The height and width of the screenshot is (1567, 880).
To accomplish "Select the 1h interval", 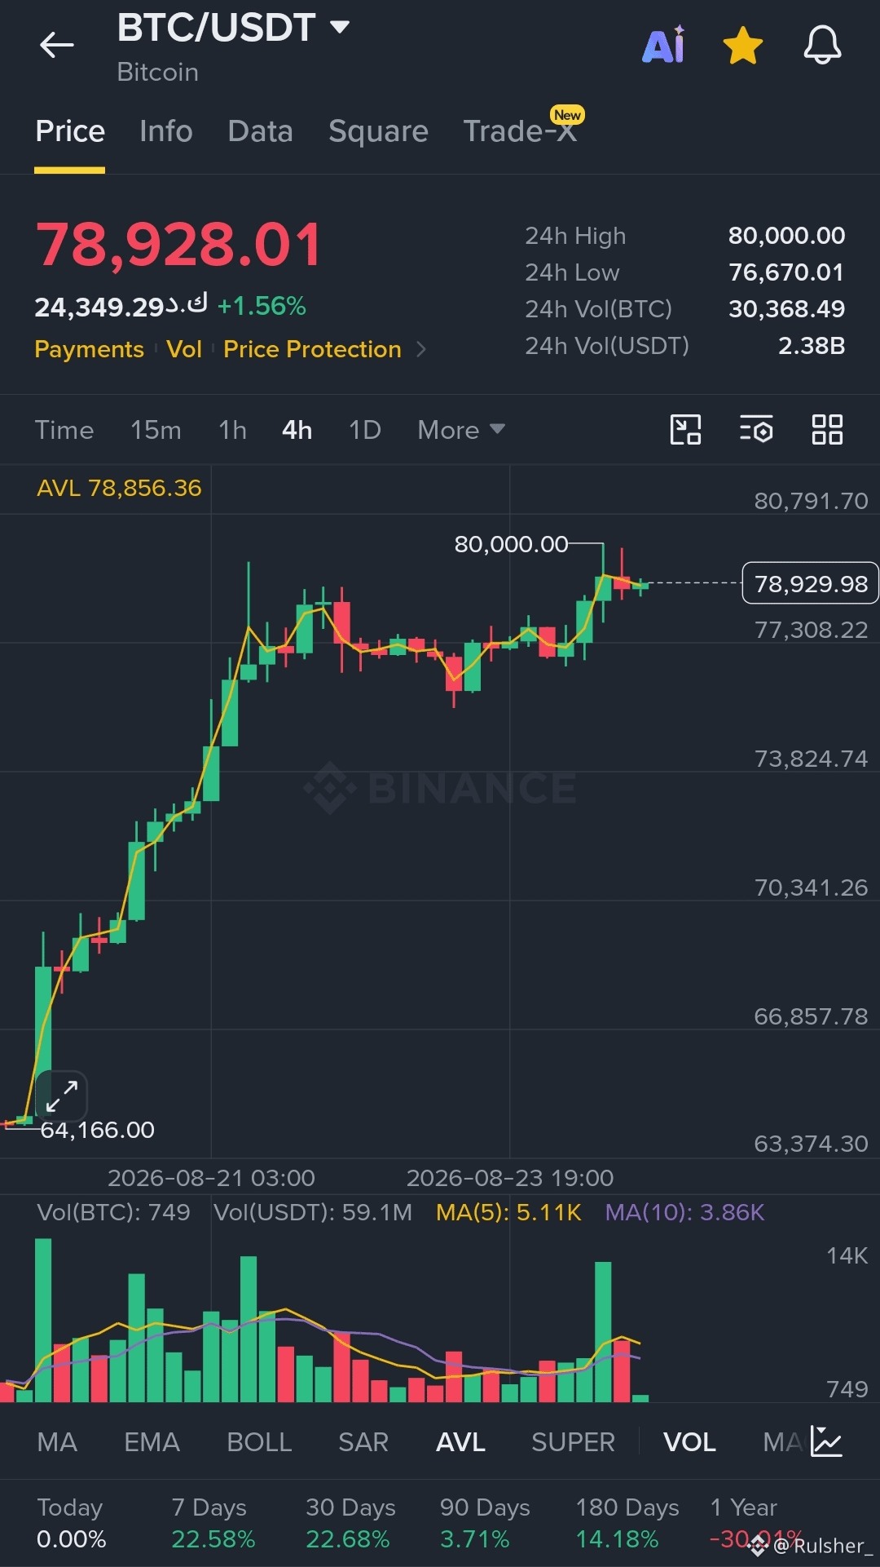I will click(x=232, y=430).
